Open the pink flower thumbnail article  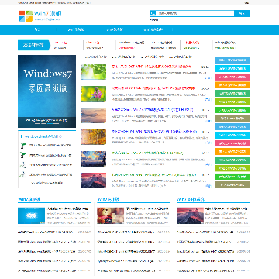point(94,94)
